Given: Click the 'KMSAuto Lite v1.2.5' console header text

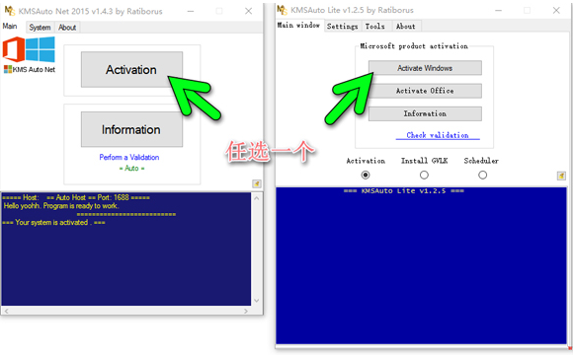Looking at the screenshot, I should [x=403, y=191].
